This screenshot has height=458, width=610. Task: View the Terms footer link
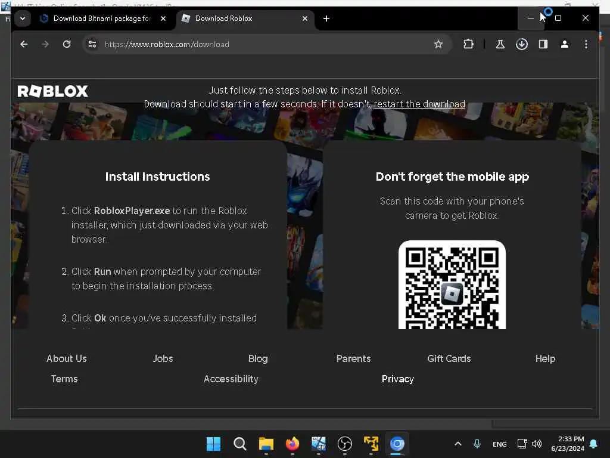coord(64,379)
